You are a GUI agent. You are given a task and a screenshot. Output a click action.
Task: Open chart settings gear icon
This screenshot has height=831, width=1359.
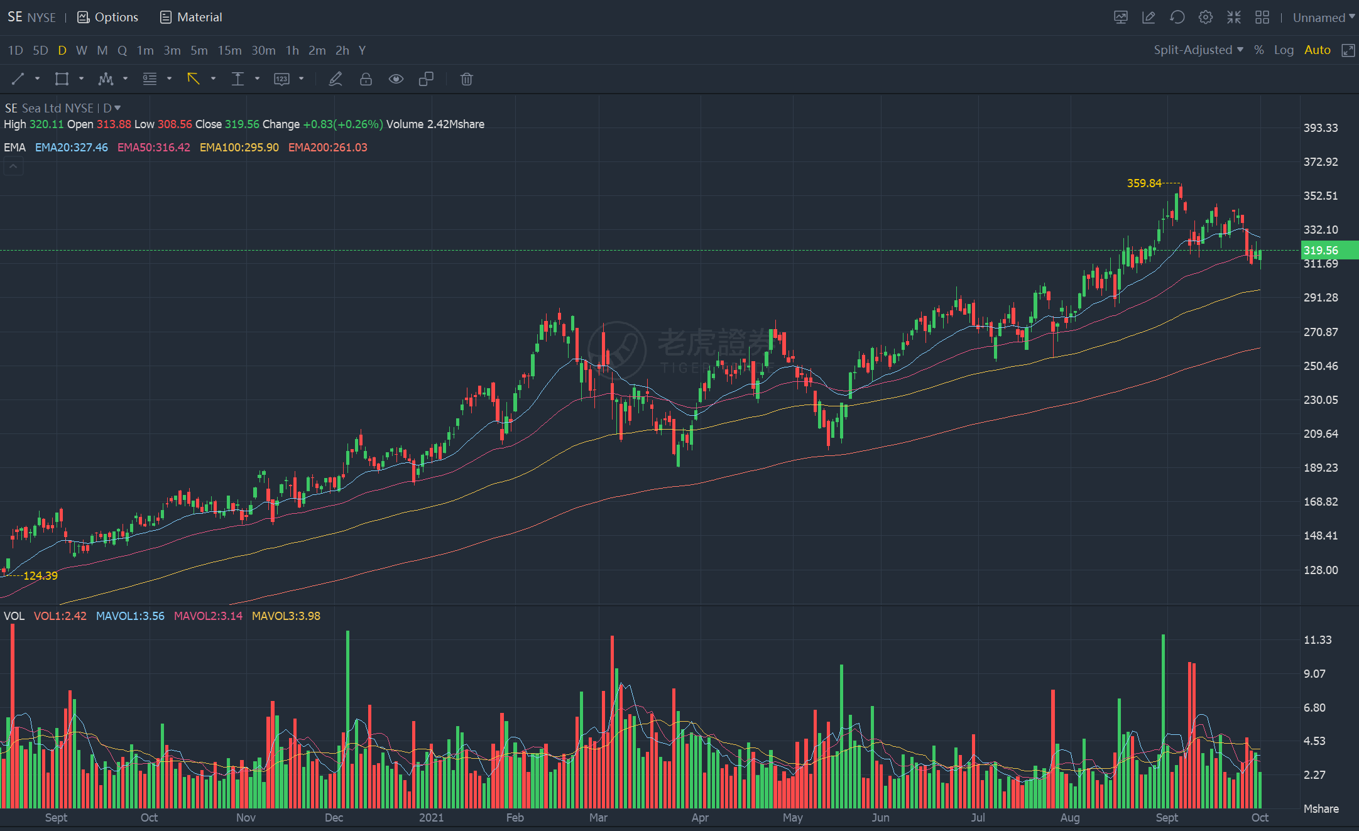click(x=1205, y=17)
